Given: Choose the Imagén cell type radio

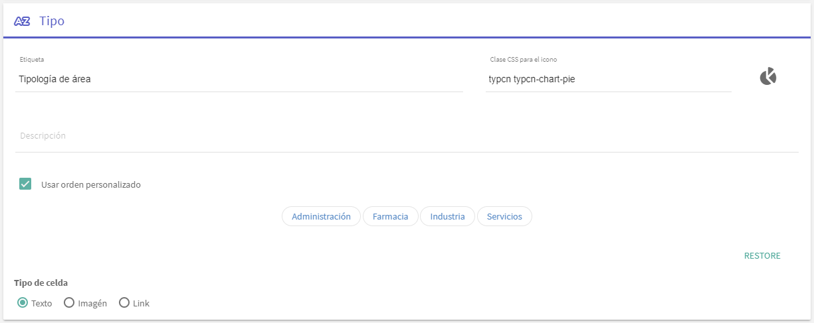Looking at the screenshot, I should coord(68,303).
